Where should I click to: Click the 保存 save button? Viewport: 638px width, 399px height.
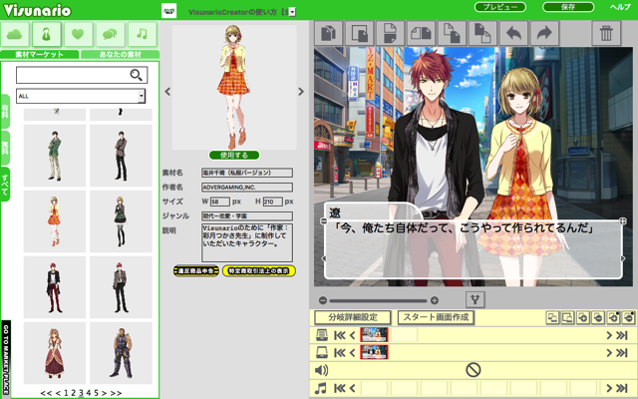pos(568,7)
